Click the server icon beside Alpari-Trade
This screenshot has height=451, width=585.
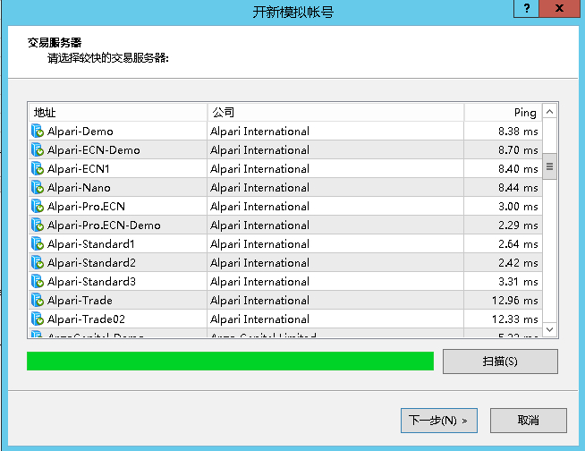click(x=38, y=300)
